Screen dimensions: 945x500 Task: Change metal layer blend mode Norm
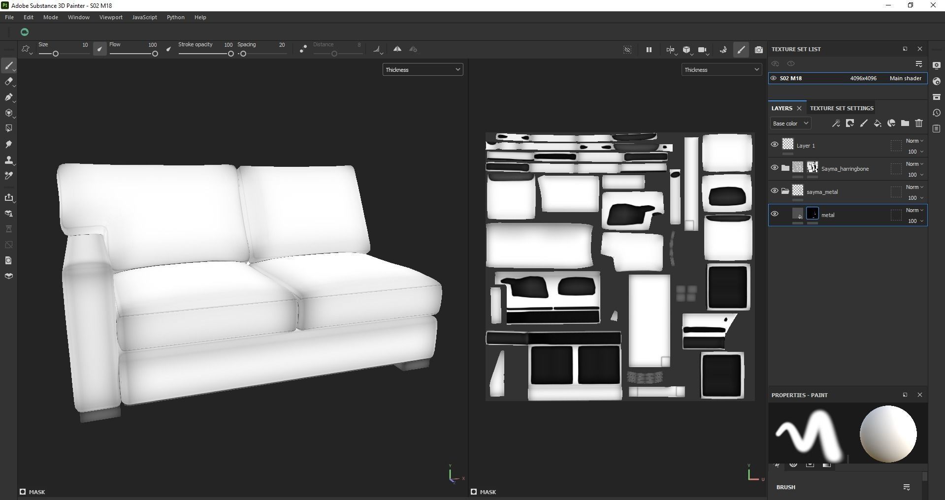pos(914,211)
